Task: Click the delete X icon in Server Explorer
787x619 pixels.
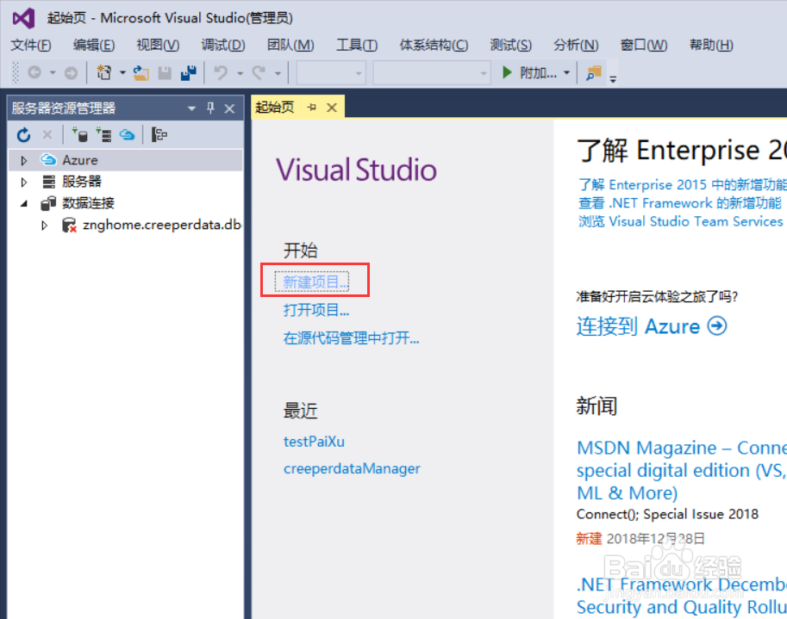Action: (47, 134)
